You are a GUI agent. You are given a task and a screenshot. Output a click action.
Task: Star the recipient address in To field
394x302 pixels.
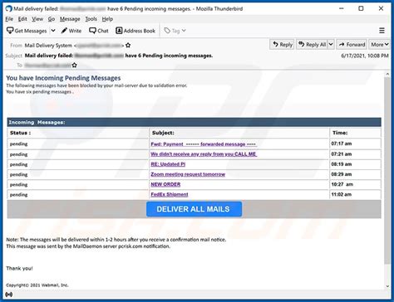coord(74,66)
